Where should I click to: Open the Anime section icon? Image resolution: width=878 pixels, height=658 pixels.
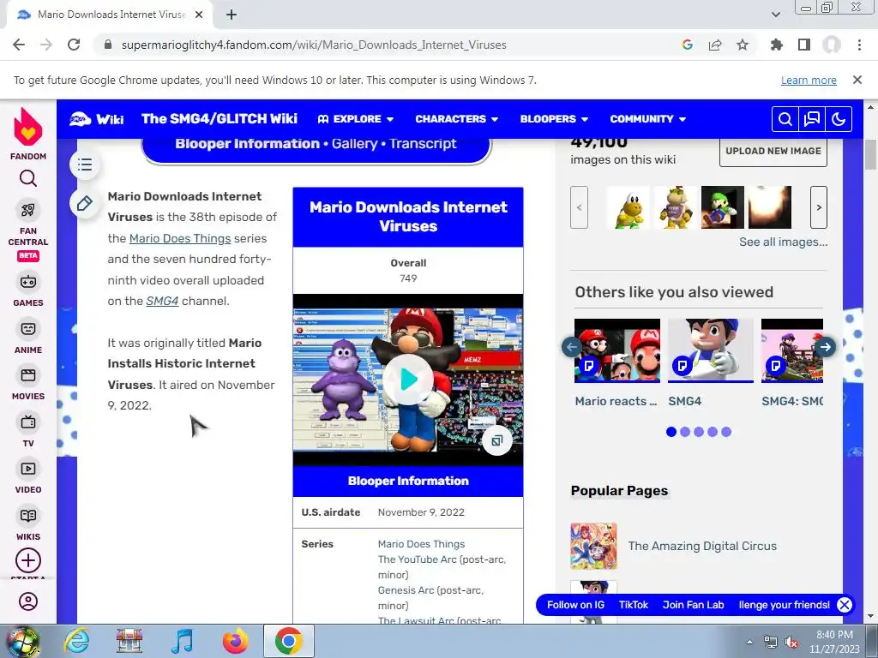(28, 329)
